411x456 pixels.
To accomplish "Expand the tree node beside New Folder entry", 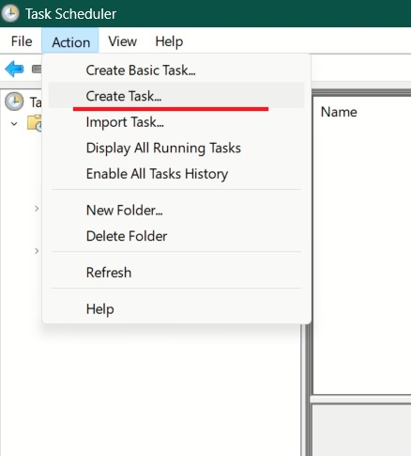I will [x=37, y=209].
